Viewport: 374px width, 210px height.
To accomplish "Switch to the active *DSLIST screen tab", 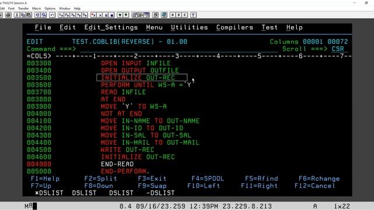I will (49, 193).
